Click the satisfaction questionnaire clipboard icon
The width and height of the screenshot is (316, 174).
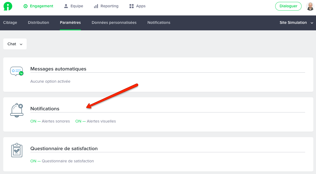coord(17,150)
